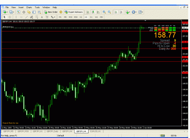The height and width of the screenshot is (138, 190).
Task: Set timeframe to D1
Action: [x=91, y=17]
